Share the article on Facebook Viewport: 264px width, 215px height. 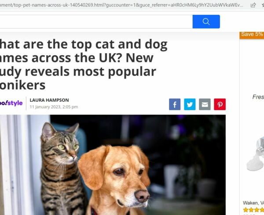click(x=175, y=104)
